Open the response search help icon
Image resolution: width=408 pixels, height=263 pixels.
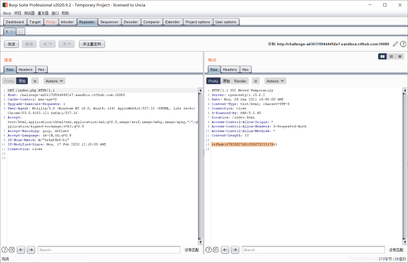(x=209, y=250)
